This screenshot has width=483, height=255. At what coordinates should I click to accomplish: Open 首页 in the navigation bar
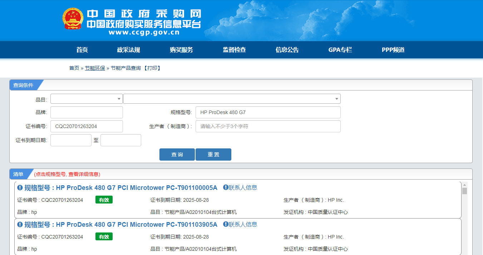click(82, 50)
